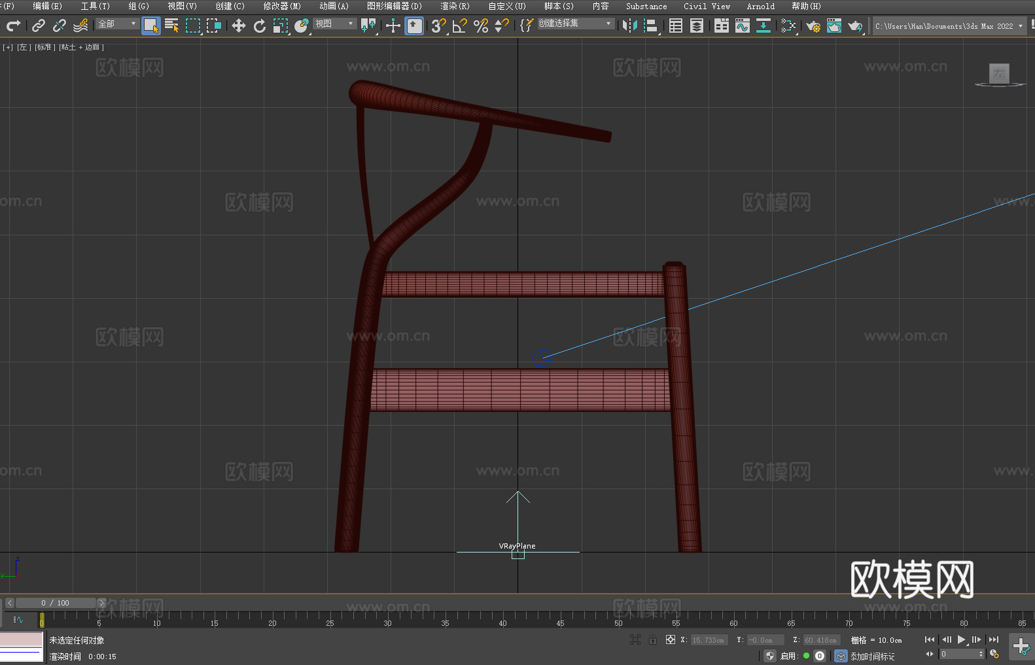Screen dimensions: 1035x665
Task: Select the Place object tool
Action: [x=302, y=26]
